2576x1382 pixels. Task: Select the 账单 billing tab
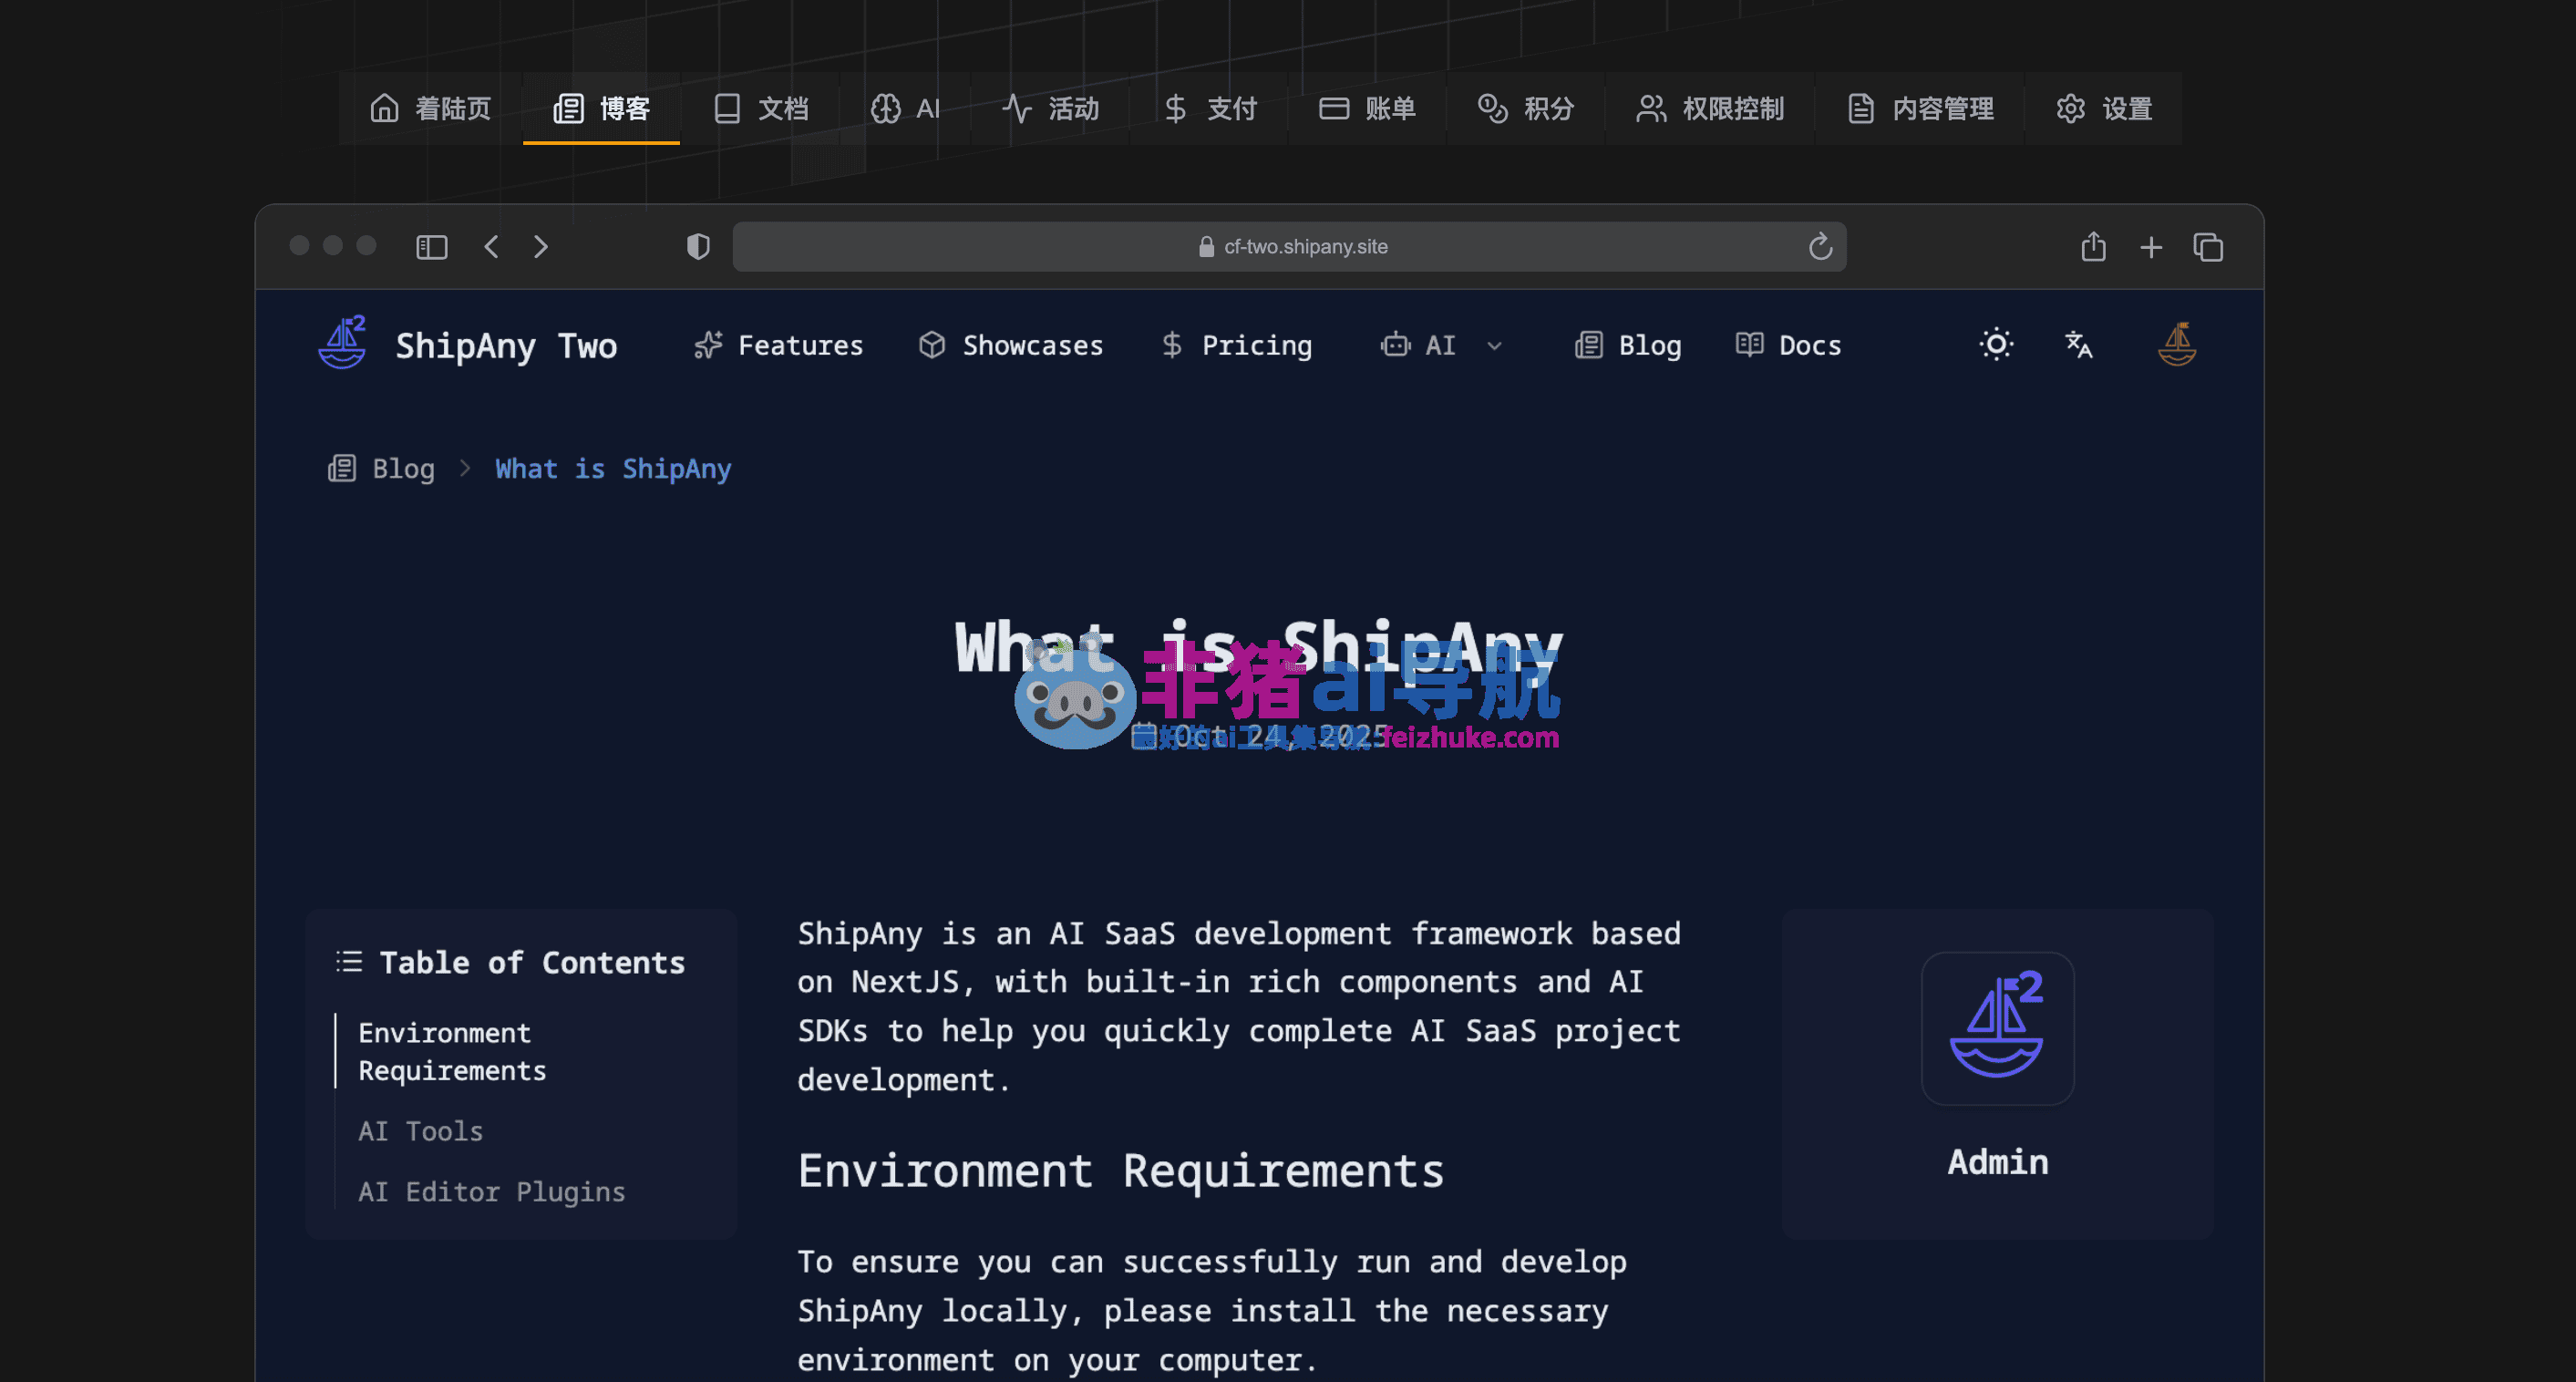(1367, 108)
